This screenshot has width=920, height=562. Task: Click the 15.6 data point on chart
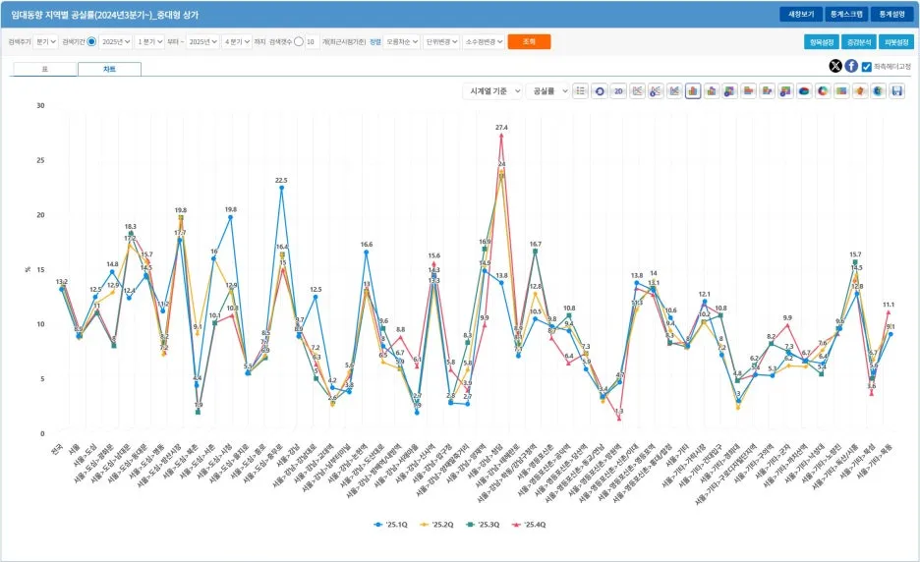click(x=433, y=264)
